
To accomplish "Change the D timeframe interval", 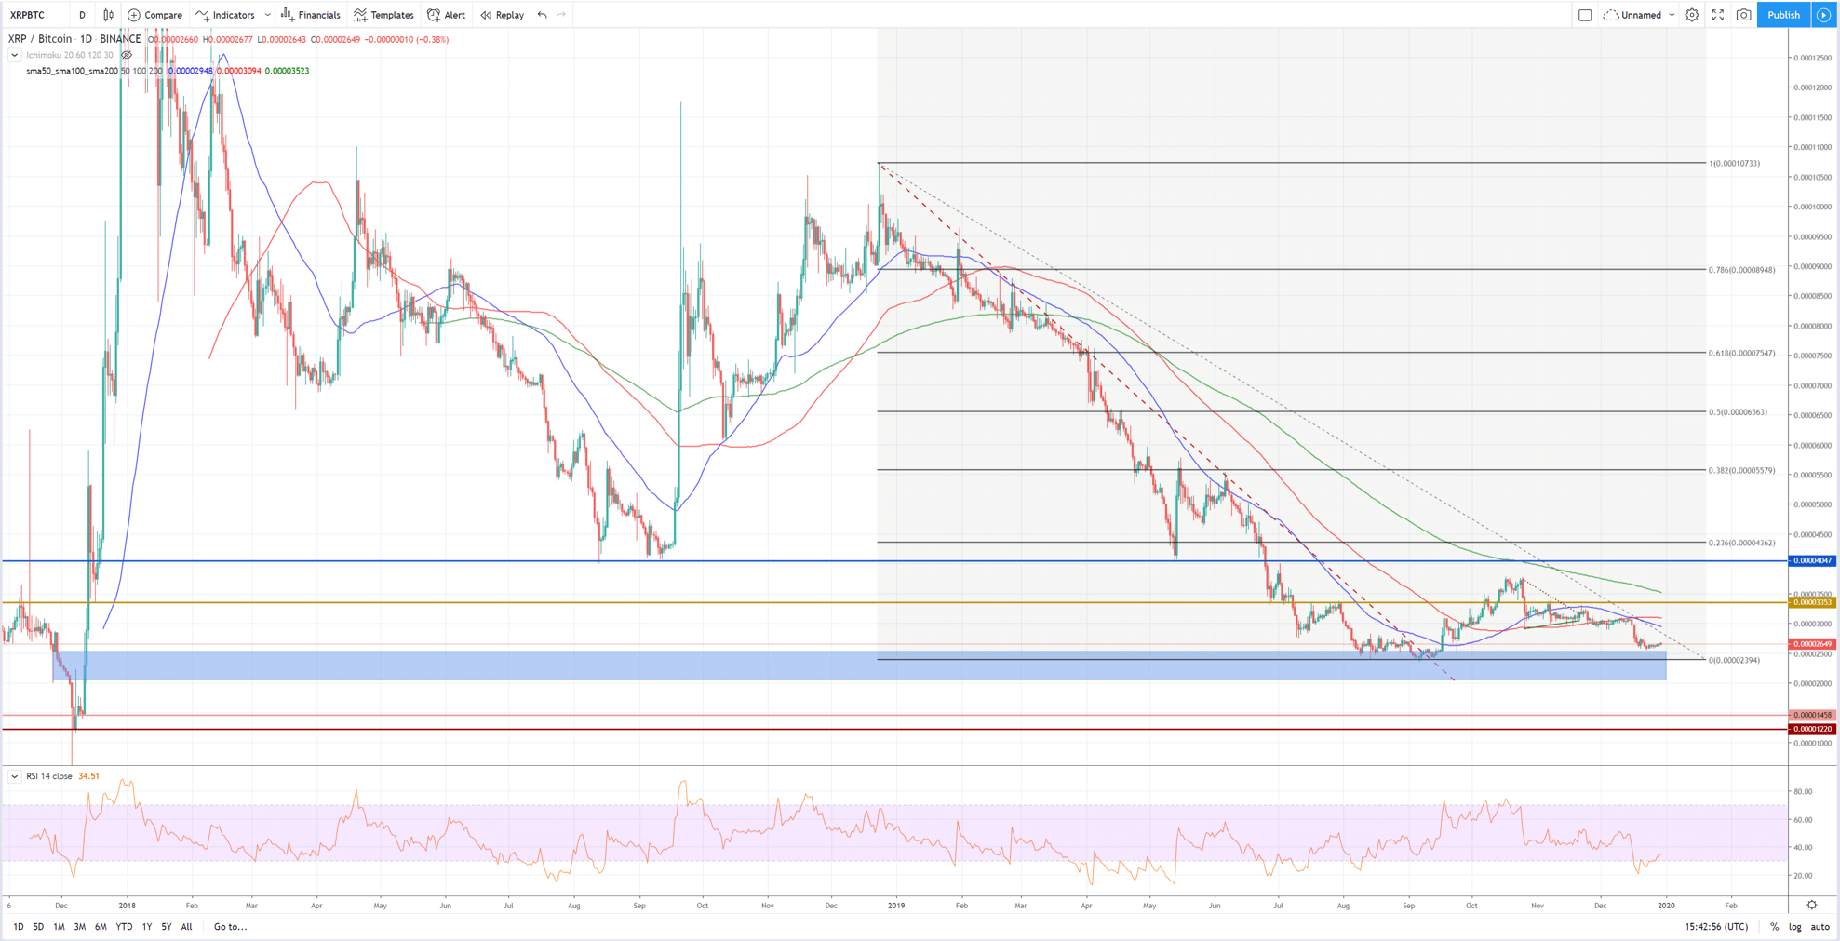I will pos(82,15).
